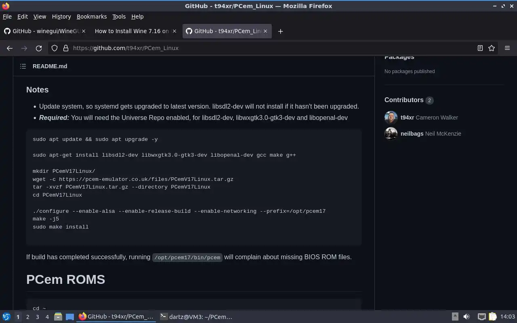Reload the current GitHub page
The height and width of the screenshot is (323, 517).
(x=39, y=48)
